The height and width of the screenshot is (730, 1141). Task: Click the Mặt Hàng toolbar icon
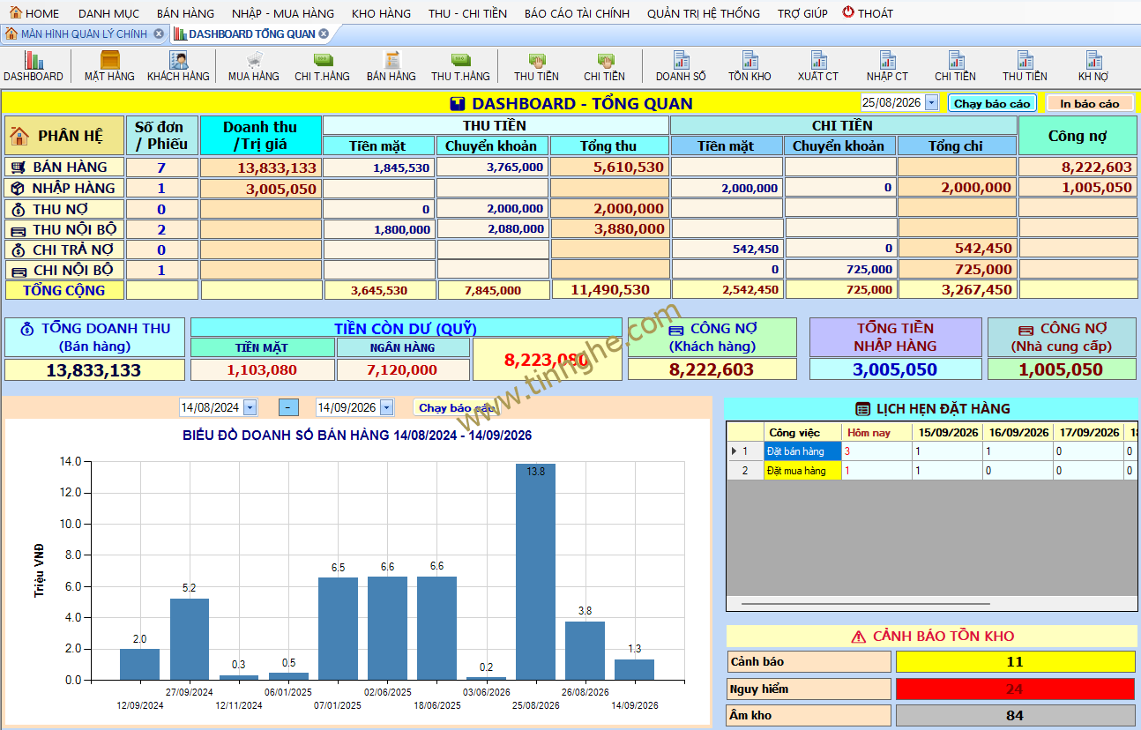pos(109,66)
